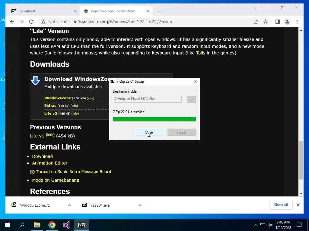
Task: Close the 7-Zip Setup dialog with X
Action: click(195, 82)
